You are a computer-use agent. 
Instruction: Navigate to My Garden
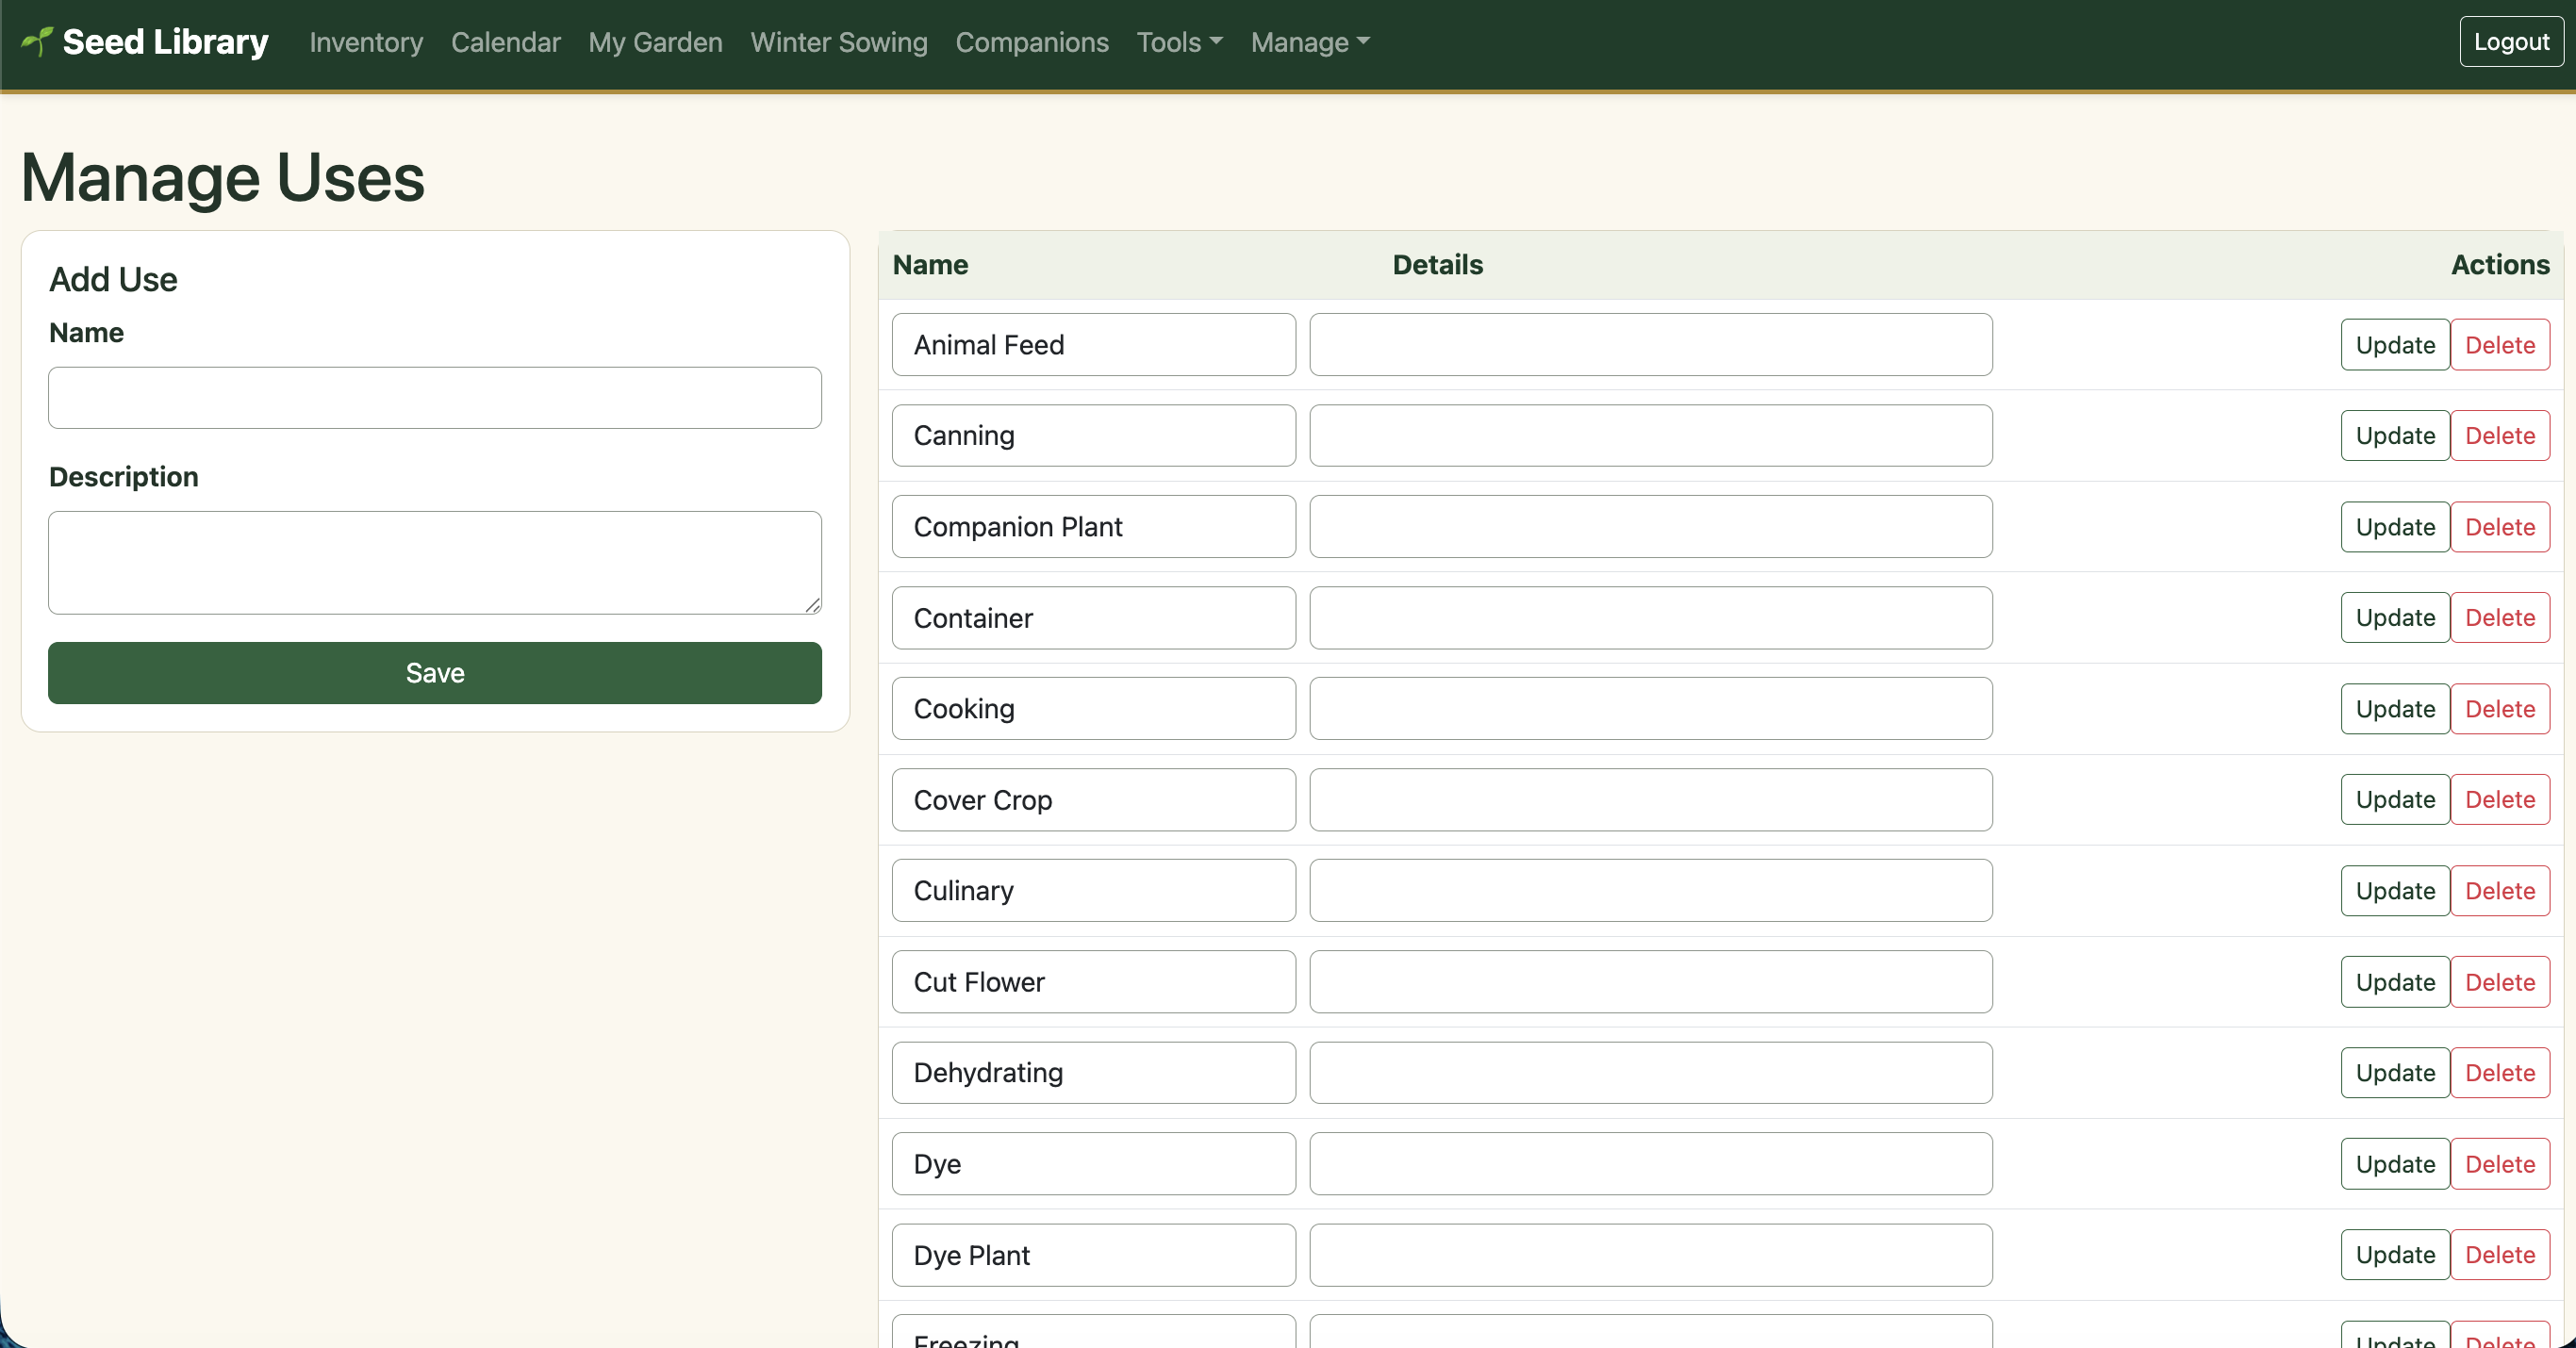(x=655, y=42)
